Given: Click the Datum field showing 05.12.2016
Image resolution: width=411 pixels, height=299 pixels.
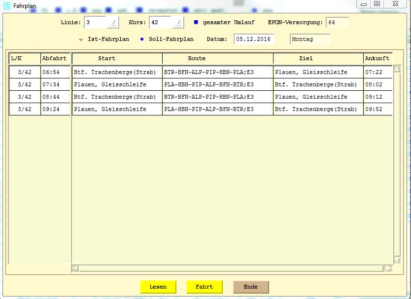Looking at the screenshot, I should click(x=253, y=39).
